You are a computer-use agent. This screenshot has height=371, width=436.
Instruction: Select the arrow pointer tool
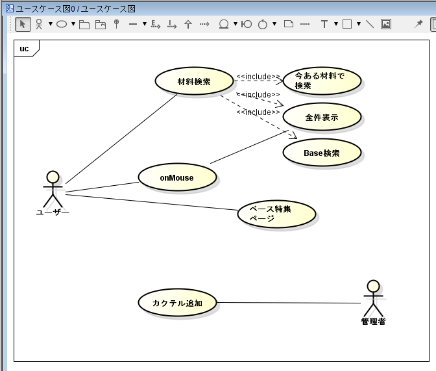[23, 24]
